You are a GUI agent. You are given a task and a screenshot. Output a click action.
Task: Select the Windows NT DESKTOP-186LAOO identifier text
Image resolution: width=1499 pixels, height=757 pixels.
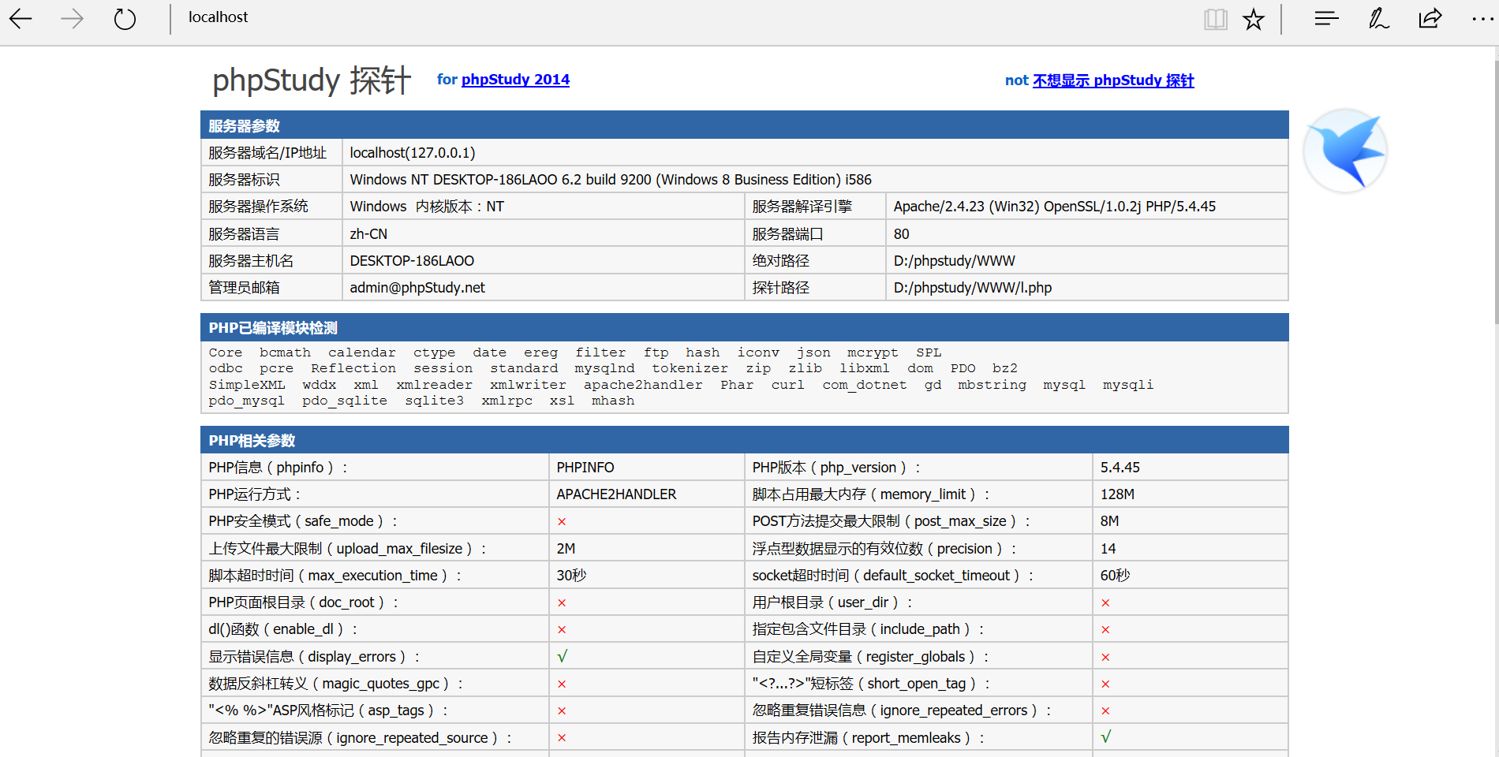pos(611,180)
